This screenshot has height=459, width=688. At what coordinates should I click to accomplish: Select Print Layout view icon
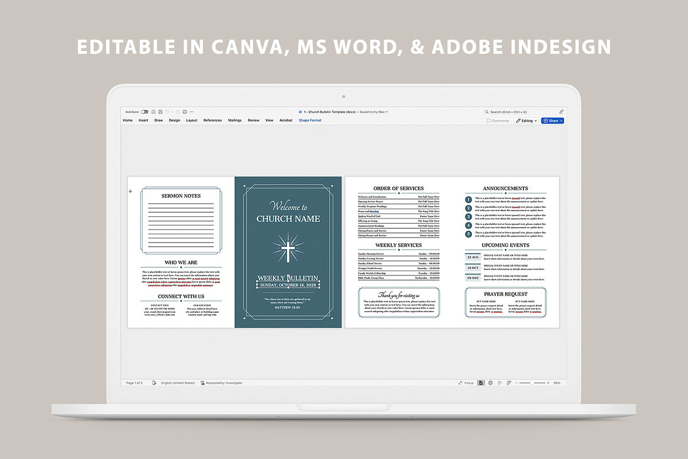point(481,383)
